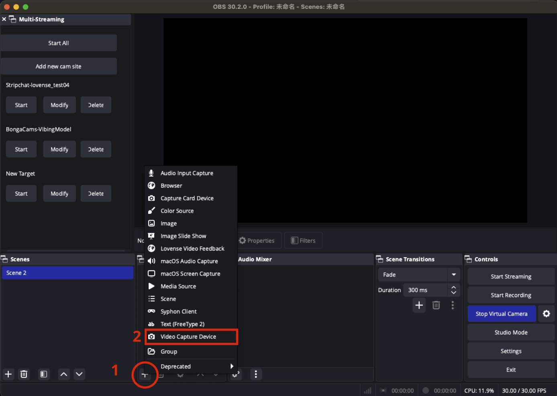This screenshot has height=396, width=557.
Task: Open scene filters via the filmstrip icon
Action: pos(43,374)
